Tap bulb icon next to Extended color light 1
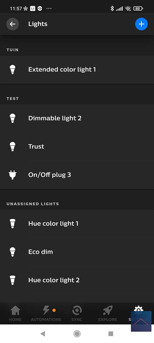The height and width of the screenshot is (343, 154). coord(12,69)
